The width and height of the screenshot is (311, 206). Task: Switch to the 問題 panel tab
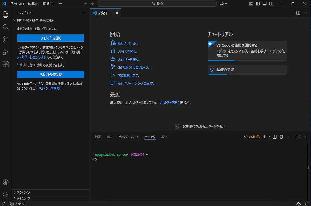98,137
